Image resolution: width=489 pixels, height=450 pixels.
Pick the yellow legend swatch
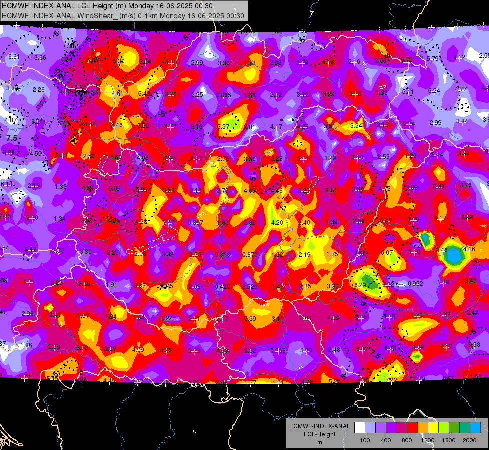tap(433, 427)
